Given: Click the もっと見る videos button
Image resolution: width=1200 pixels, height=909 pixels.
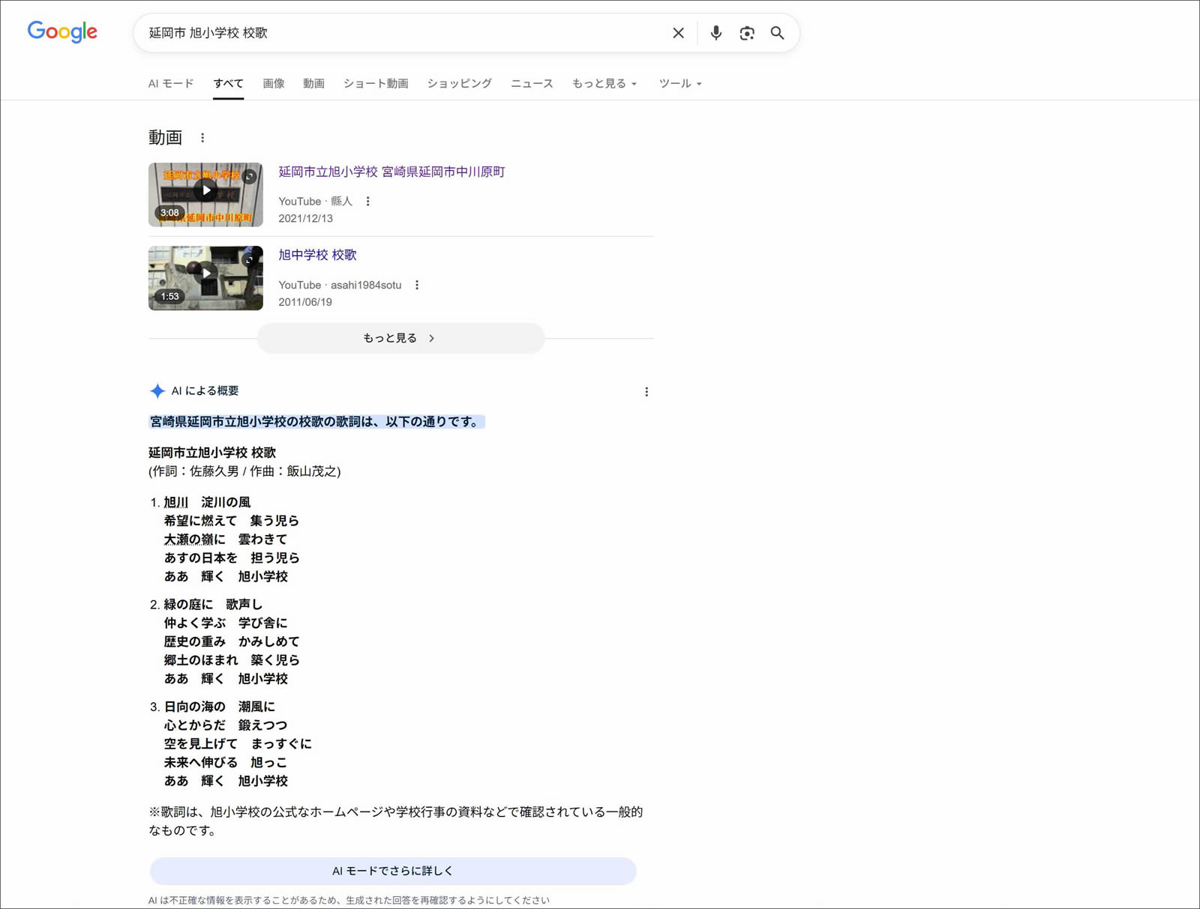Looking at the screenshot, I should (400, 337).
